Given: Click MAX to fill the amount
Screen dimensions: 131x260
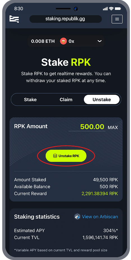Looking at the screenshot, I should (x=113, y=128).
